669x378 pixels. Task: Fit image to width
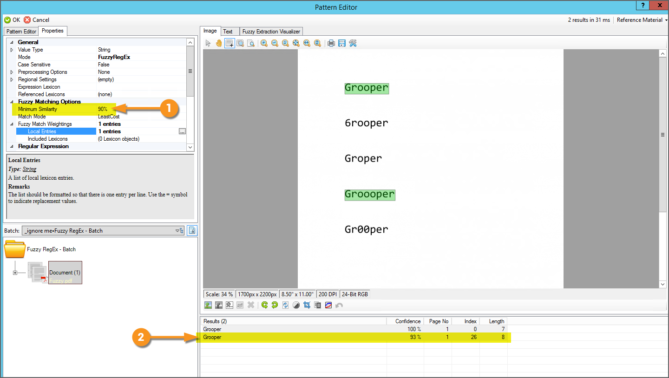click(x=307, y=43)
